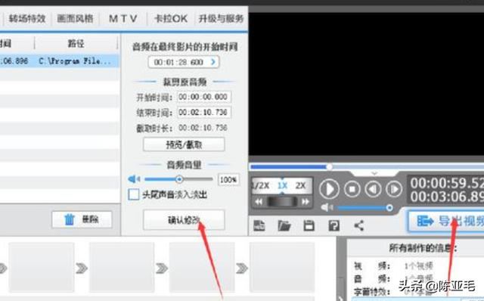Click the 确认修改 button

click(x=184, y=220)
